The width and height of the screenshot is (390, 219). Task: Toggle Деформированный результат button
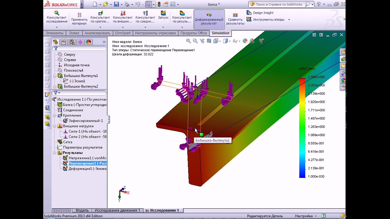[209, 19]
